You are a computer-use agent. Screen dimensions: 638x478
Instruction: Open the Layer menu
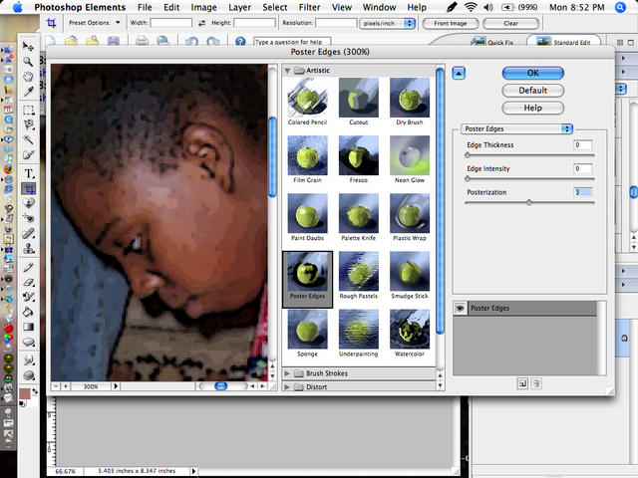click(239, 7)
